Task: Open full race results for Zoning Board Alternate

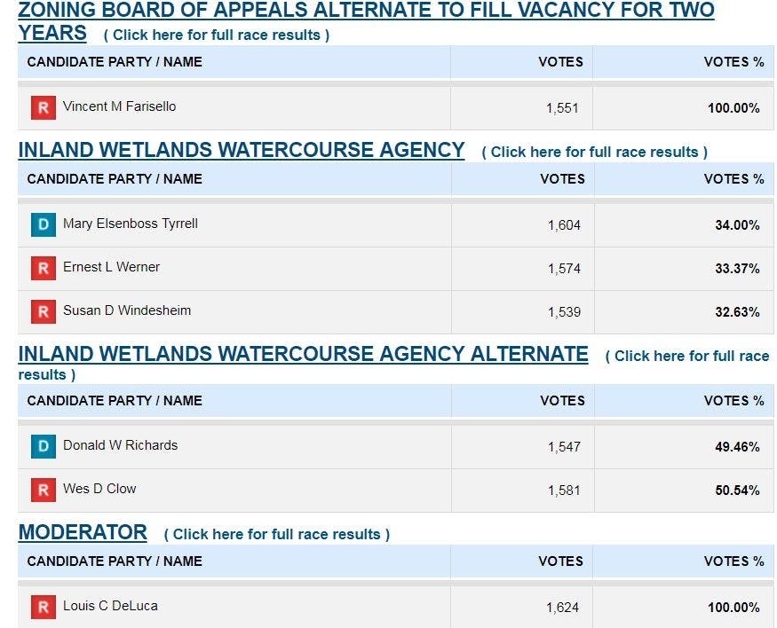Action: (x=217, y=35)
